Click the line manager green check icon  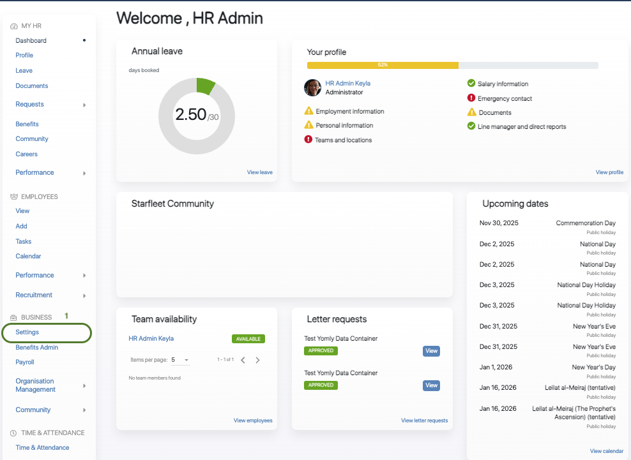point(471,126)
